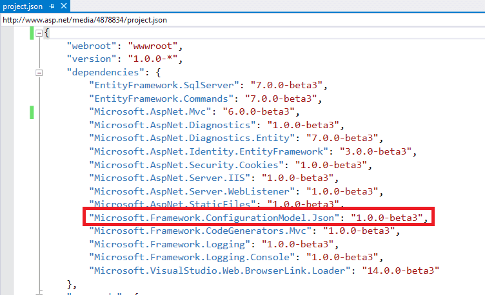Click the "dependencies" key name
This screenshot has width=485, height=295.
pos(104,72)
